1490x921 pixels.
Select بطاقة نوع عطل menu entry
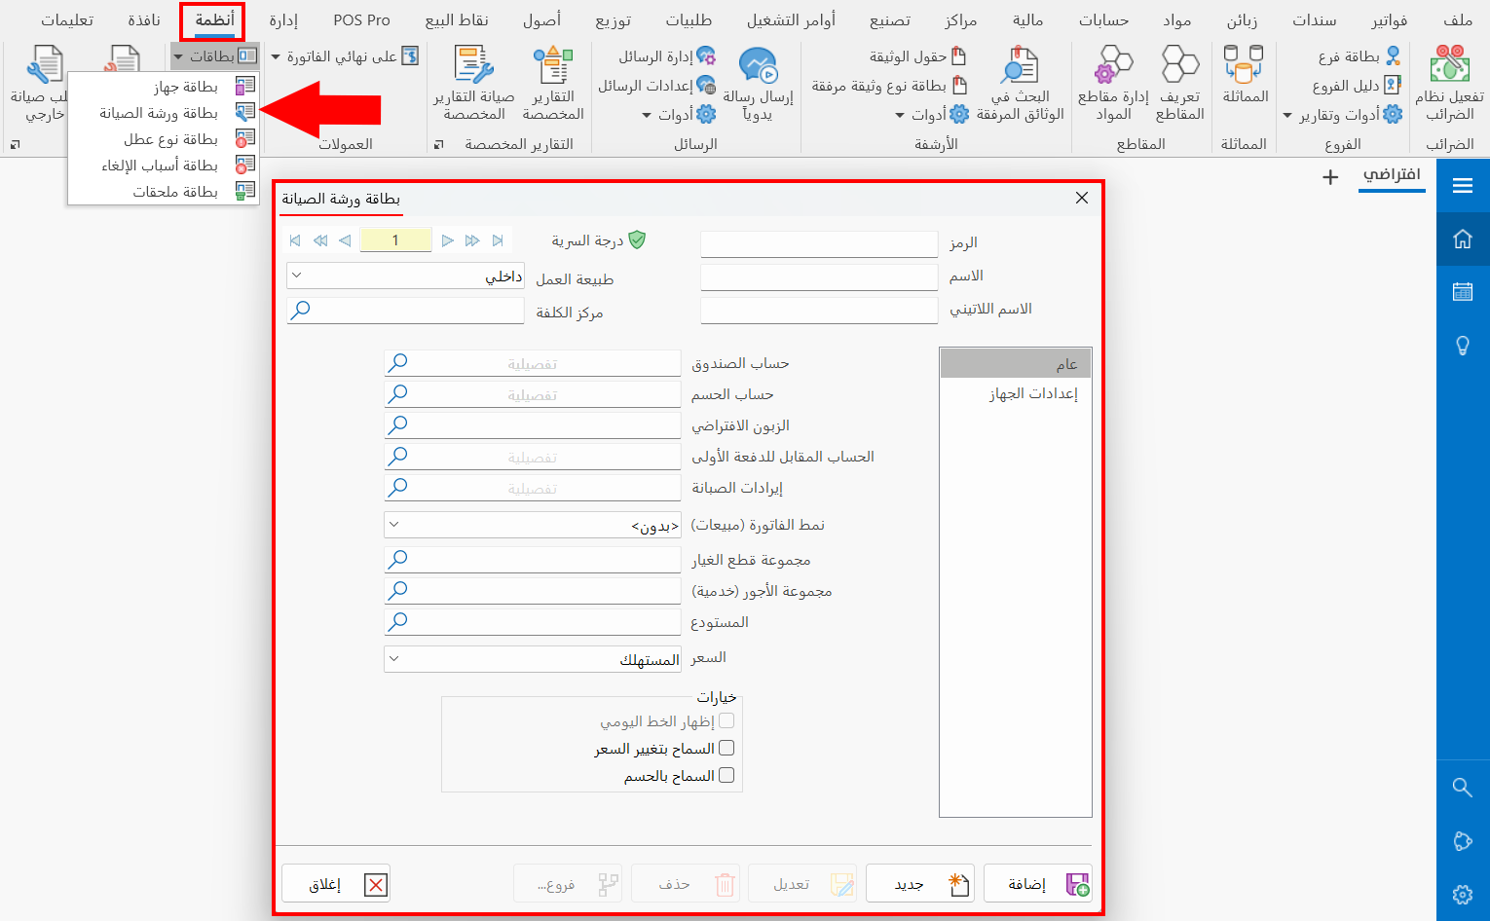pyautogui.click(x=164, y=139)
